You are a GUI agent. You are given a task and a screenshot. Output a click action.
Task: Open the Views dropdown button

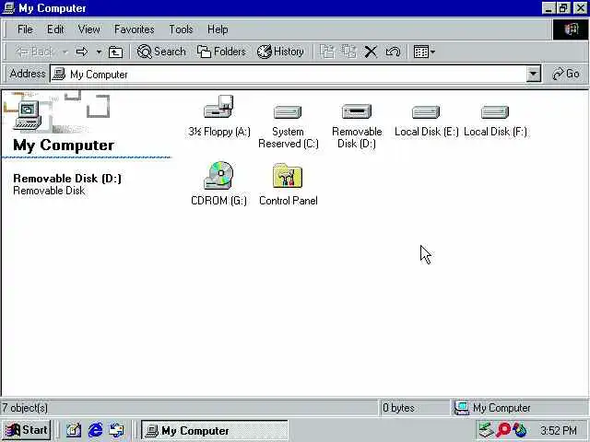[424, 52]
